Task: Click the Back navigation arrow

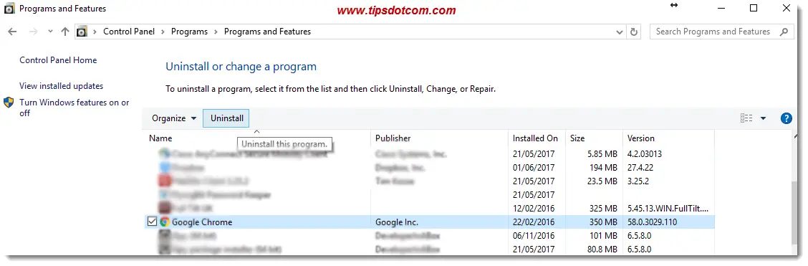Action: point(12,32)
